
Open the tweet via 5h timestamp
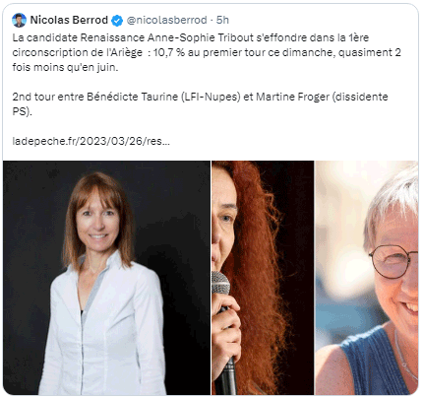pyautogui.click(x=222, y=20)
